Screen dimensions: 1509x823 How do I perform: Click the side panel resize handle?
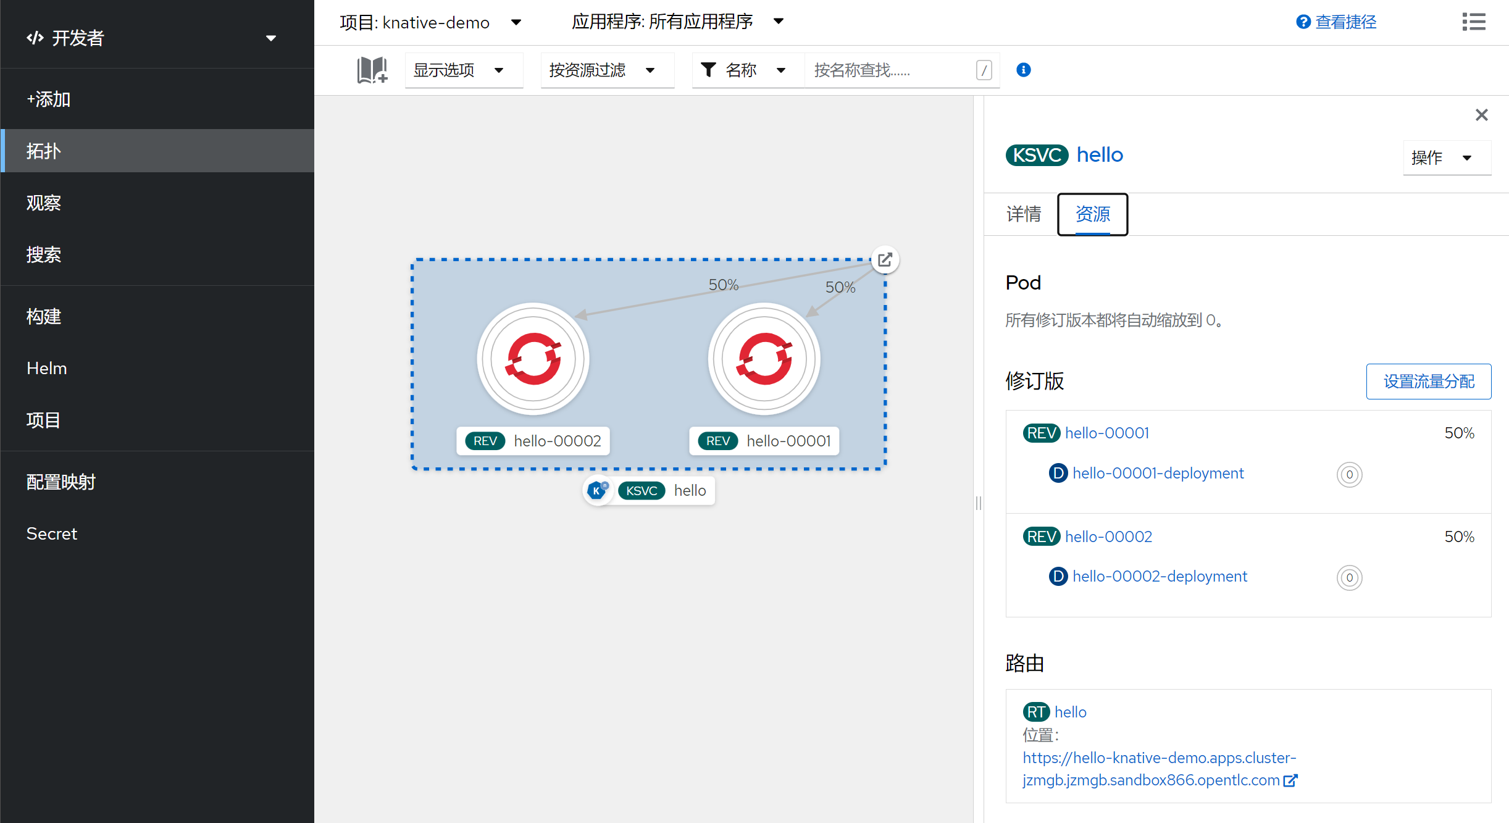pos(979,503)
